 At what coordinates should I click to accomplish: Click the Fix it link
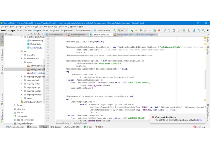coord(199,120)
